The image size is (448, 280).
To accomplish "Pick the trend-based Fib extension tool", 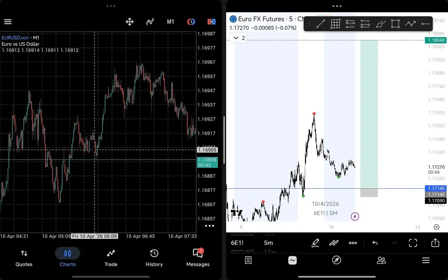I will [x=365, y=24].
